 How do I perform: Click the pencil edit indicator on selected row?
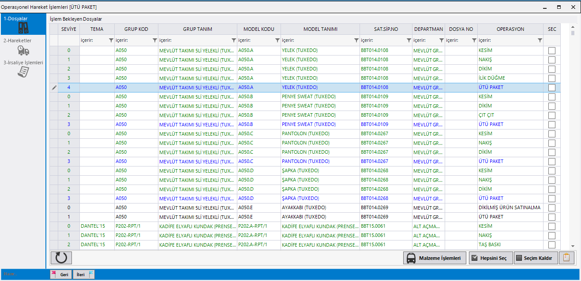point(54,88)
